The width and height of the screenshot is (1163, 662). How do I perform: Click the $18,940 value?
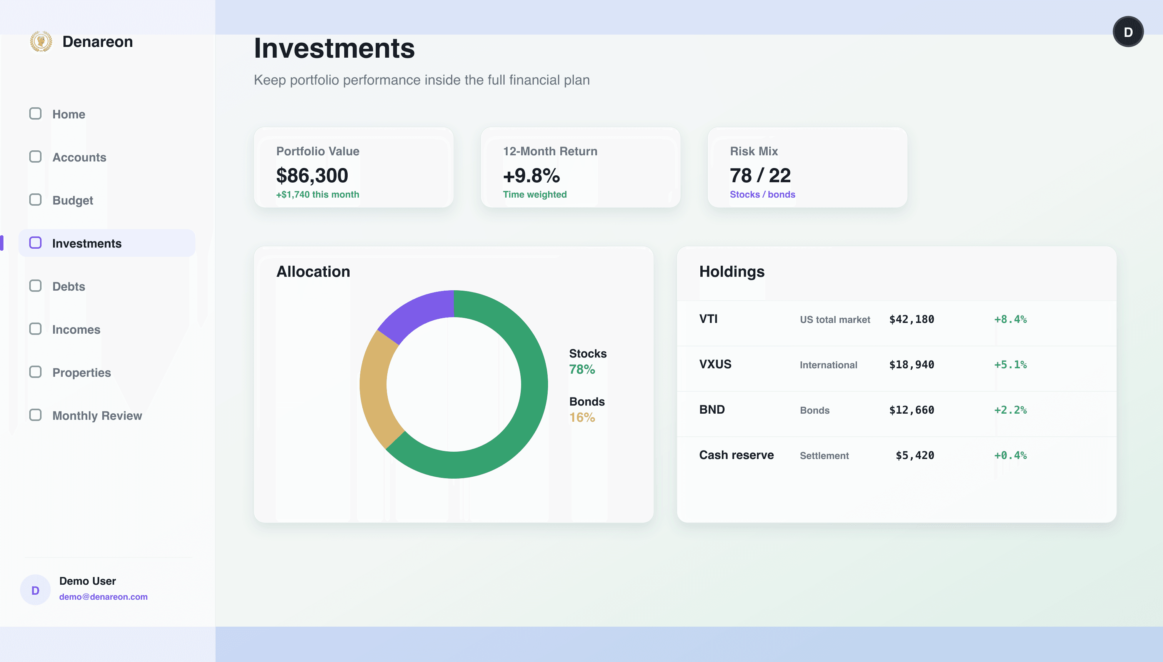click(911, 365)
